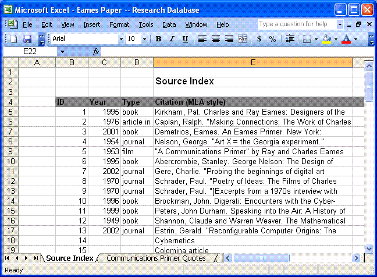
Task: Click Font Color letter A
Action: (x=346, y=39)
